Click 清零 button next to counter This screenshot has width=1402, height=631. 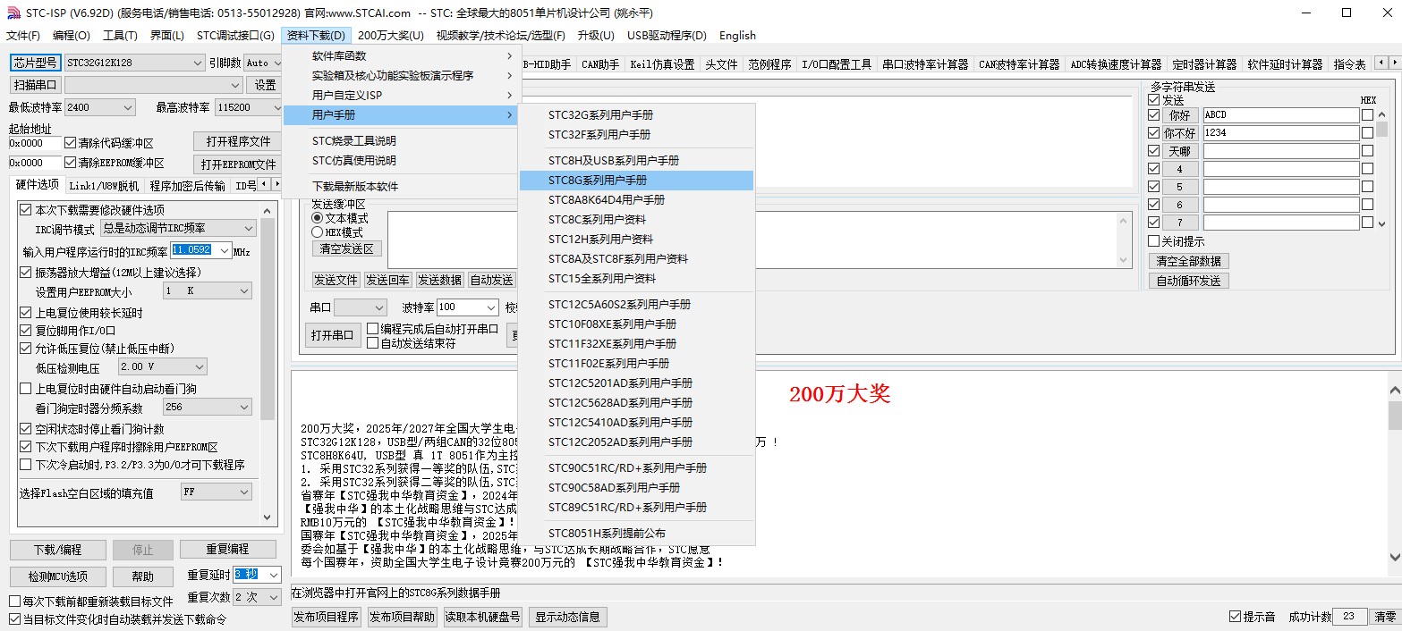(x=1385, y=617)
